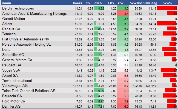
Task: Select the Peugeot SA green 52w% cell
Action: tap(176, 65)
